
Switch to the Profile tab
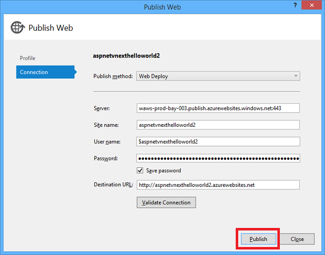tap(28, 58)
